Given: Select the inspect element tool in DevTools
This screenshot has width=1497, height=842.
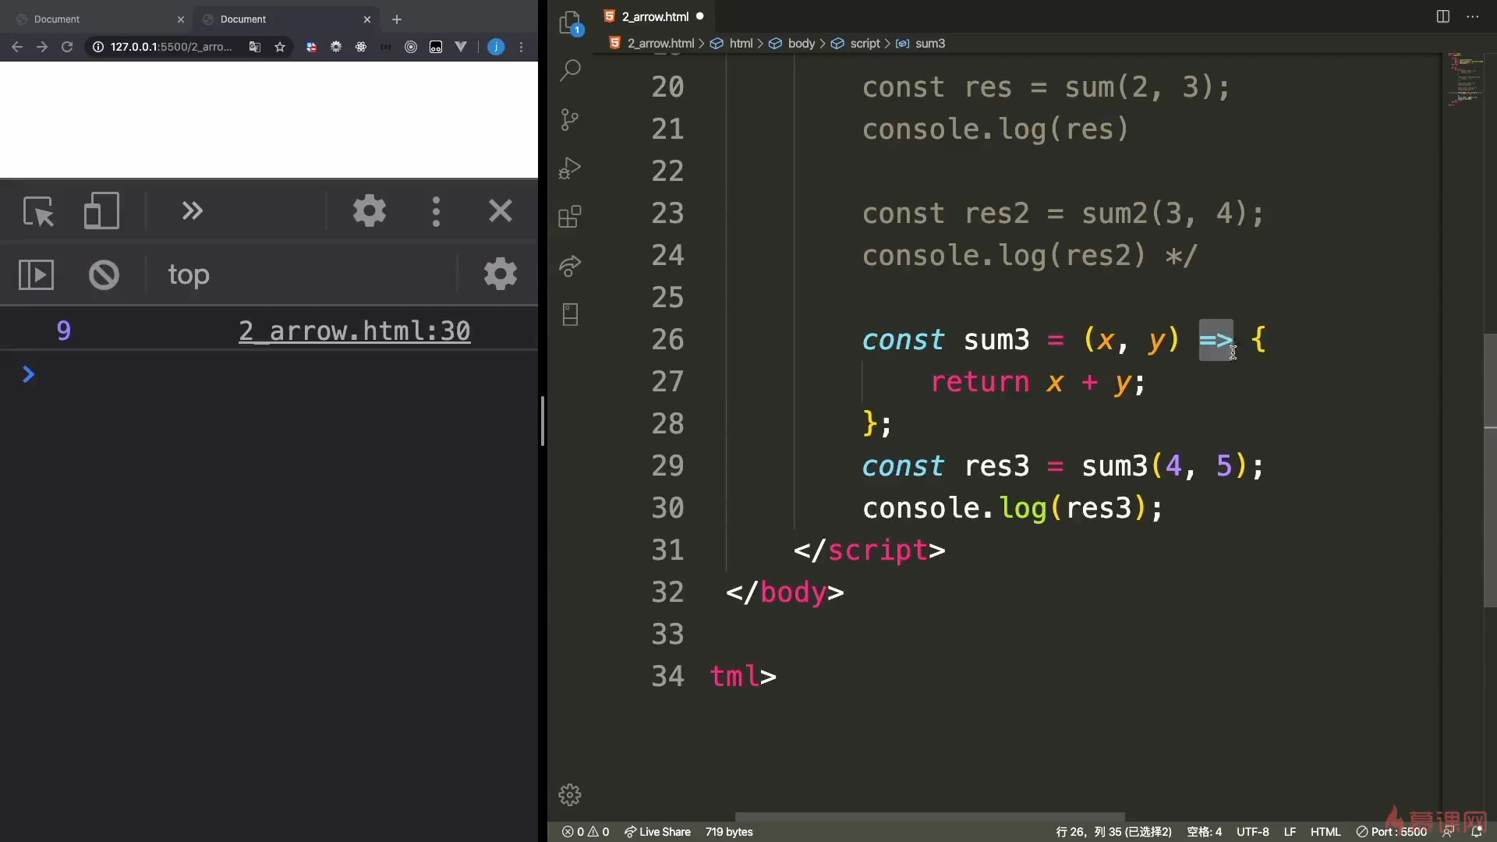Looking at the screenshot, I should tap(38, 210).
